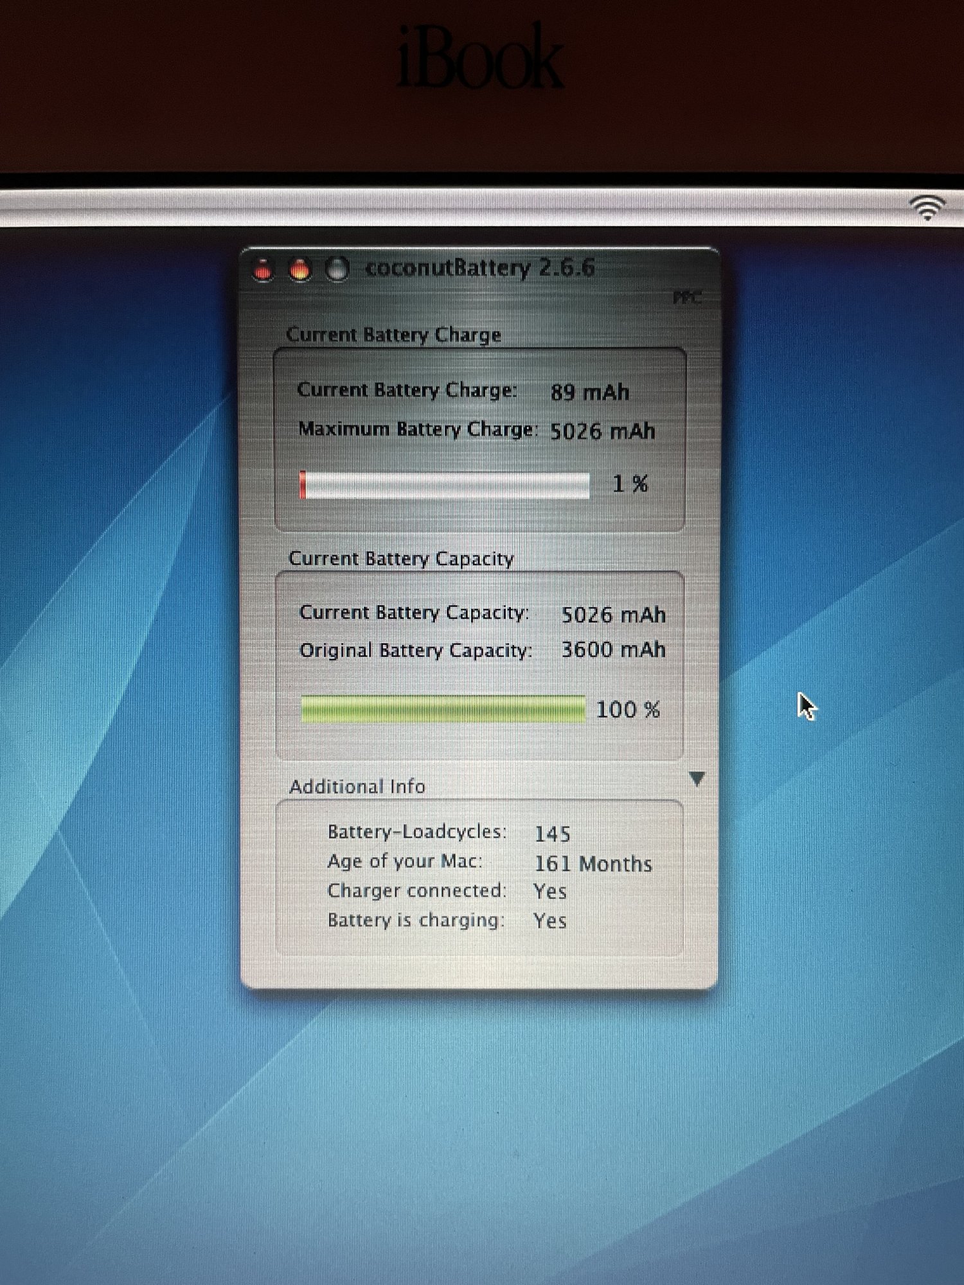Click the 'Current Battery Capacity' section heading
Viewport: 964px width, 1285px height.
point(401,558)
